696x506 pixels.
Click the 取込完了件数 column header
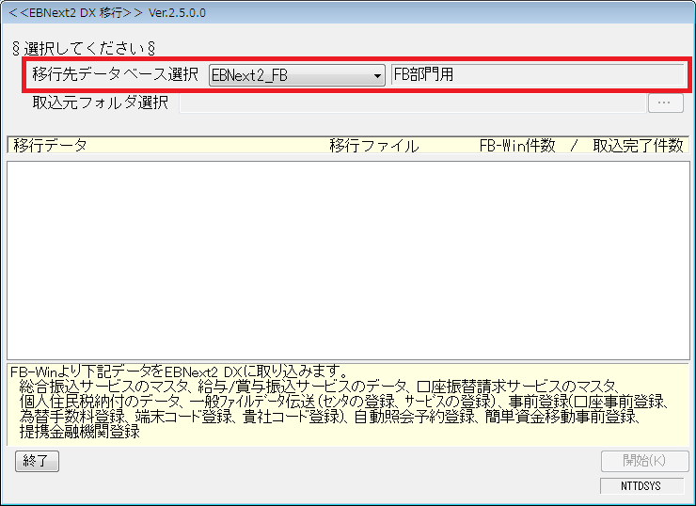pos(638,145)
